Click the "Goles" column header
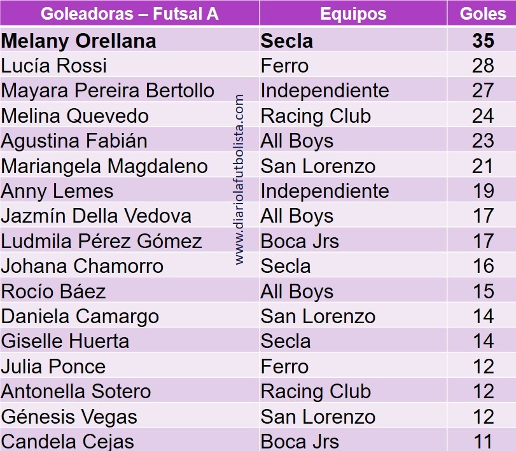 point(483,14)
